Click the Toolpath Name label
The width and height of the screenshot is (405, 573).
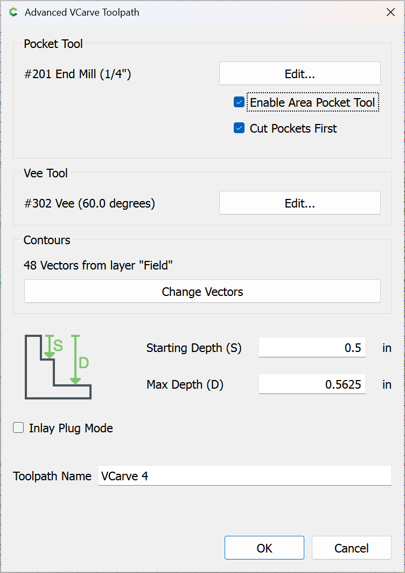tap(52, 476)
